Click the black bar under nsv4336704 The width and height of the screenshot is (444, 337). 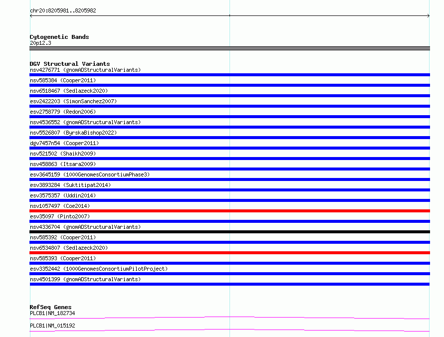click(x=229, y=232)
